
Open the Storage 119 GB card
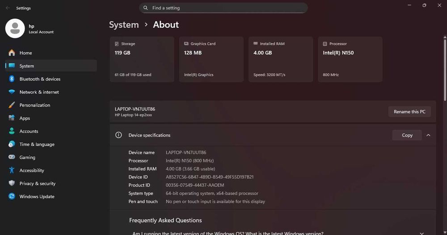[142, 59]
